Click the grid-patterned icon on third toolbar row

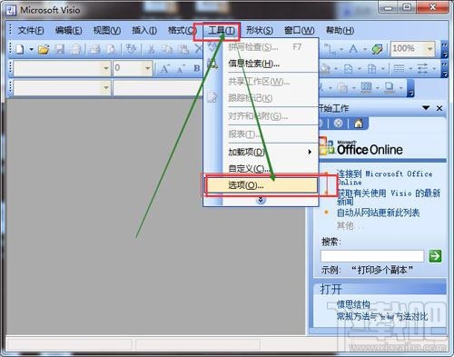[x=366, y=87]
